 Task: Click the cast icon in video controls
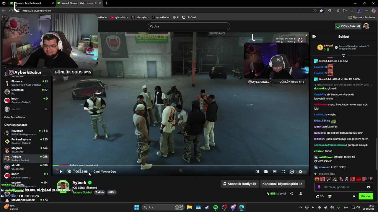coord(266,172)
